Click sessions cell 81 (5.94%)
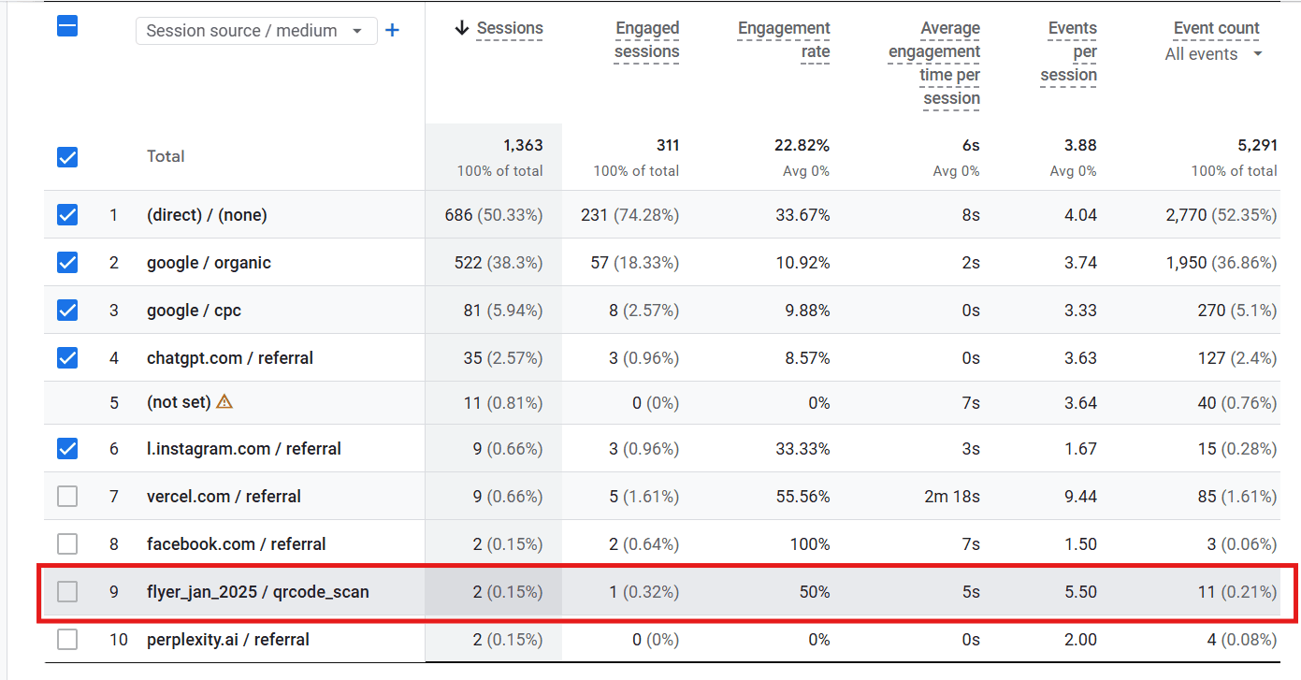The image size is (1301, 680). (x=503, y=311)
